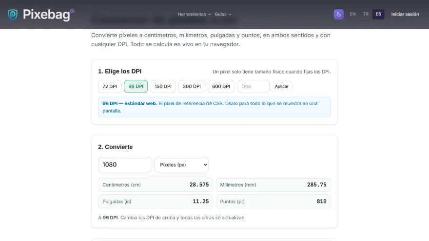The image size is (429, 241).
Task: Pick the 600 DPI preset
Action: pos(221,86)
